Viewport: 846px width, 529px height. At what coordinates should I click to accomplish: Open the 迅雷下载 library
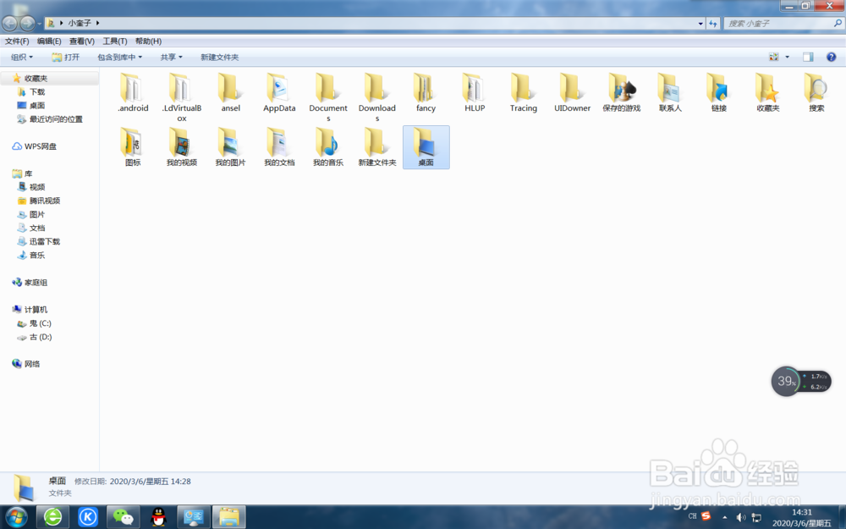point(44,241)
